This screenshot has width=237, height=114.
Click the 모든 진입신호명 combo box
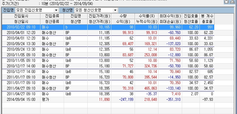click(x=37, y=10)
